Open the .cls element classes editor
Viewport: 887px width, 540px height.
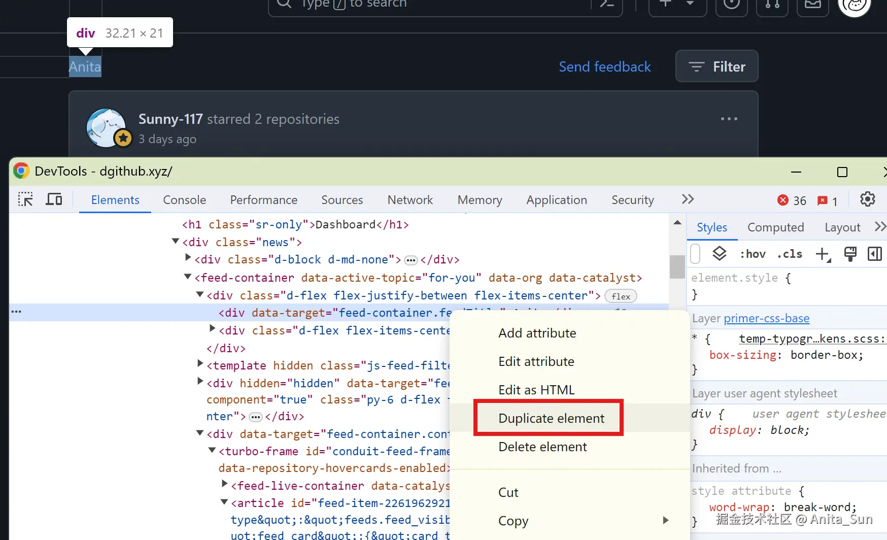tap(790, 254)
